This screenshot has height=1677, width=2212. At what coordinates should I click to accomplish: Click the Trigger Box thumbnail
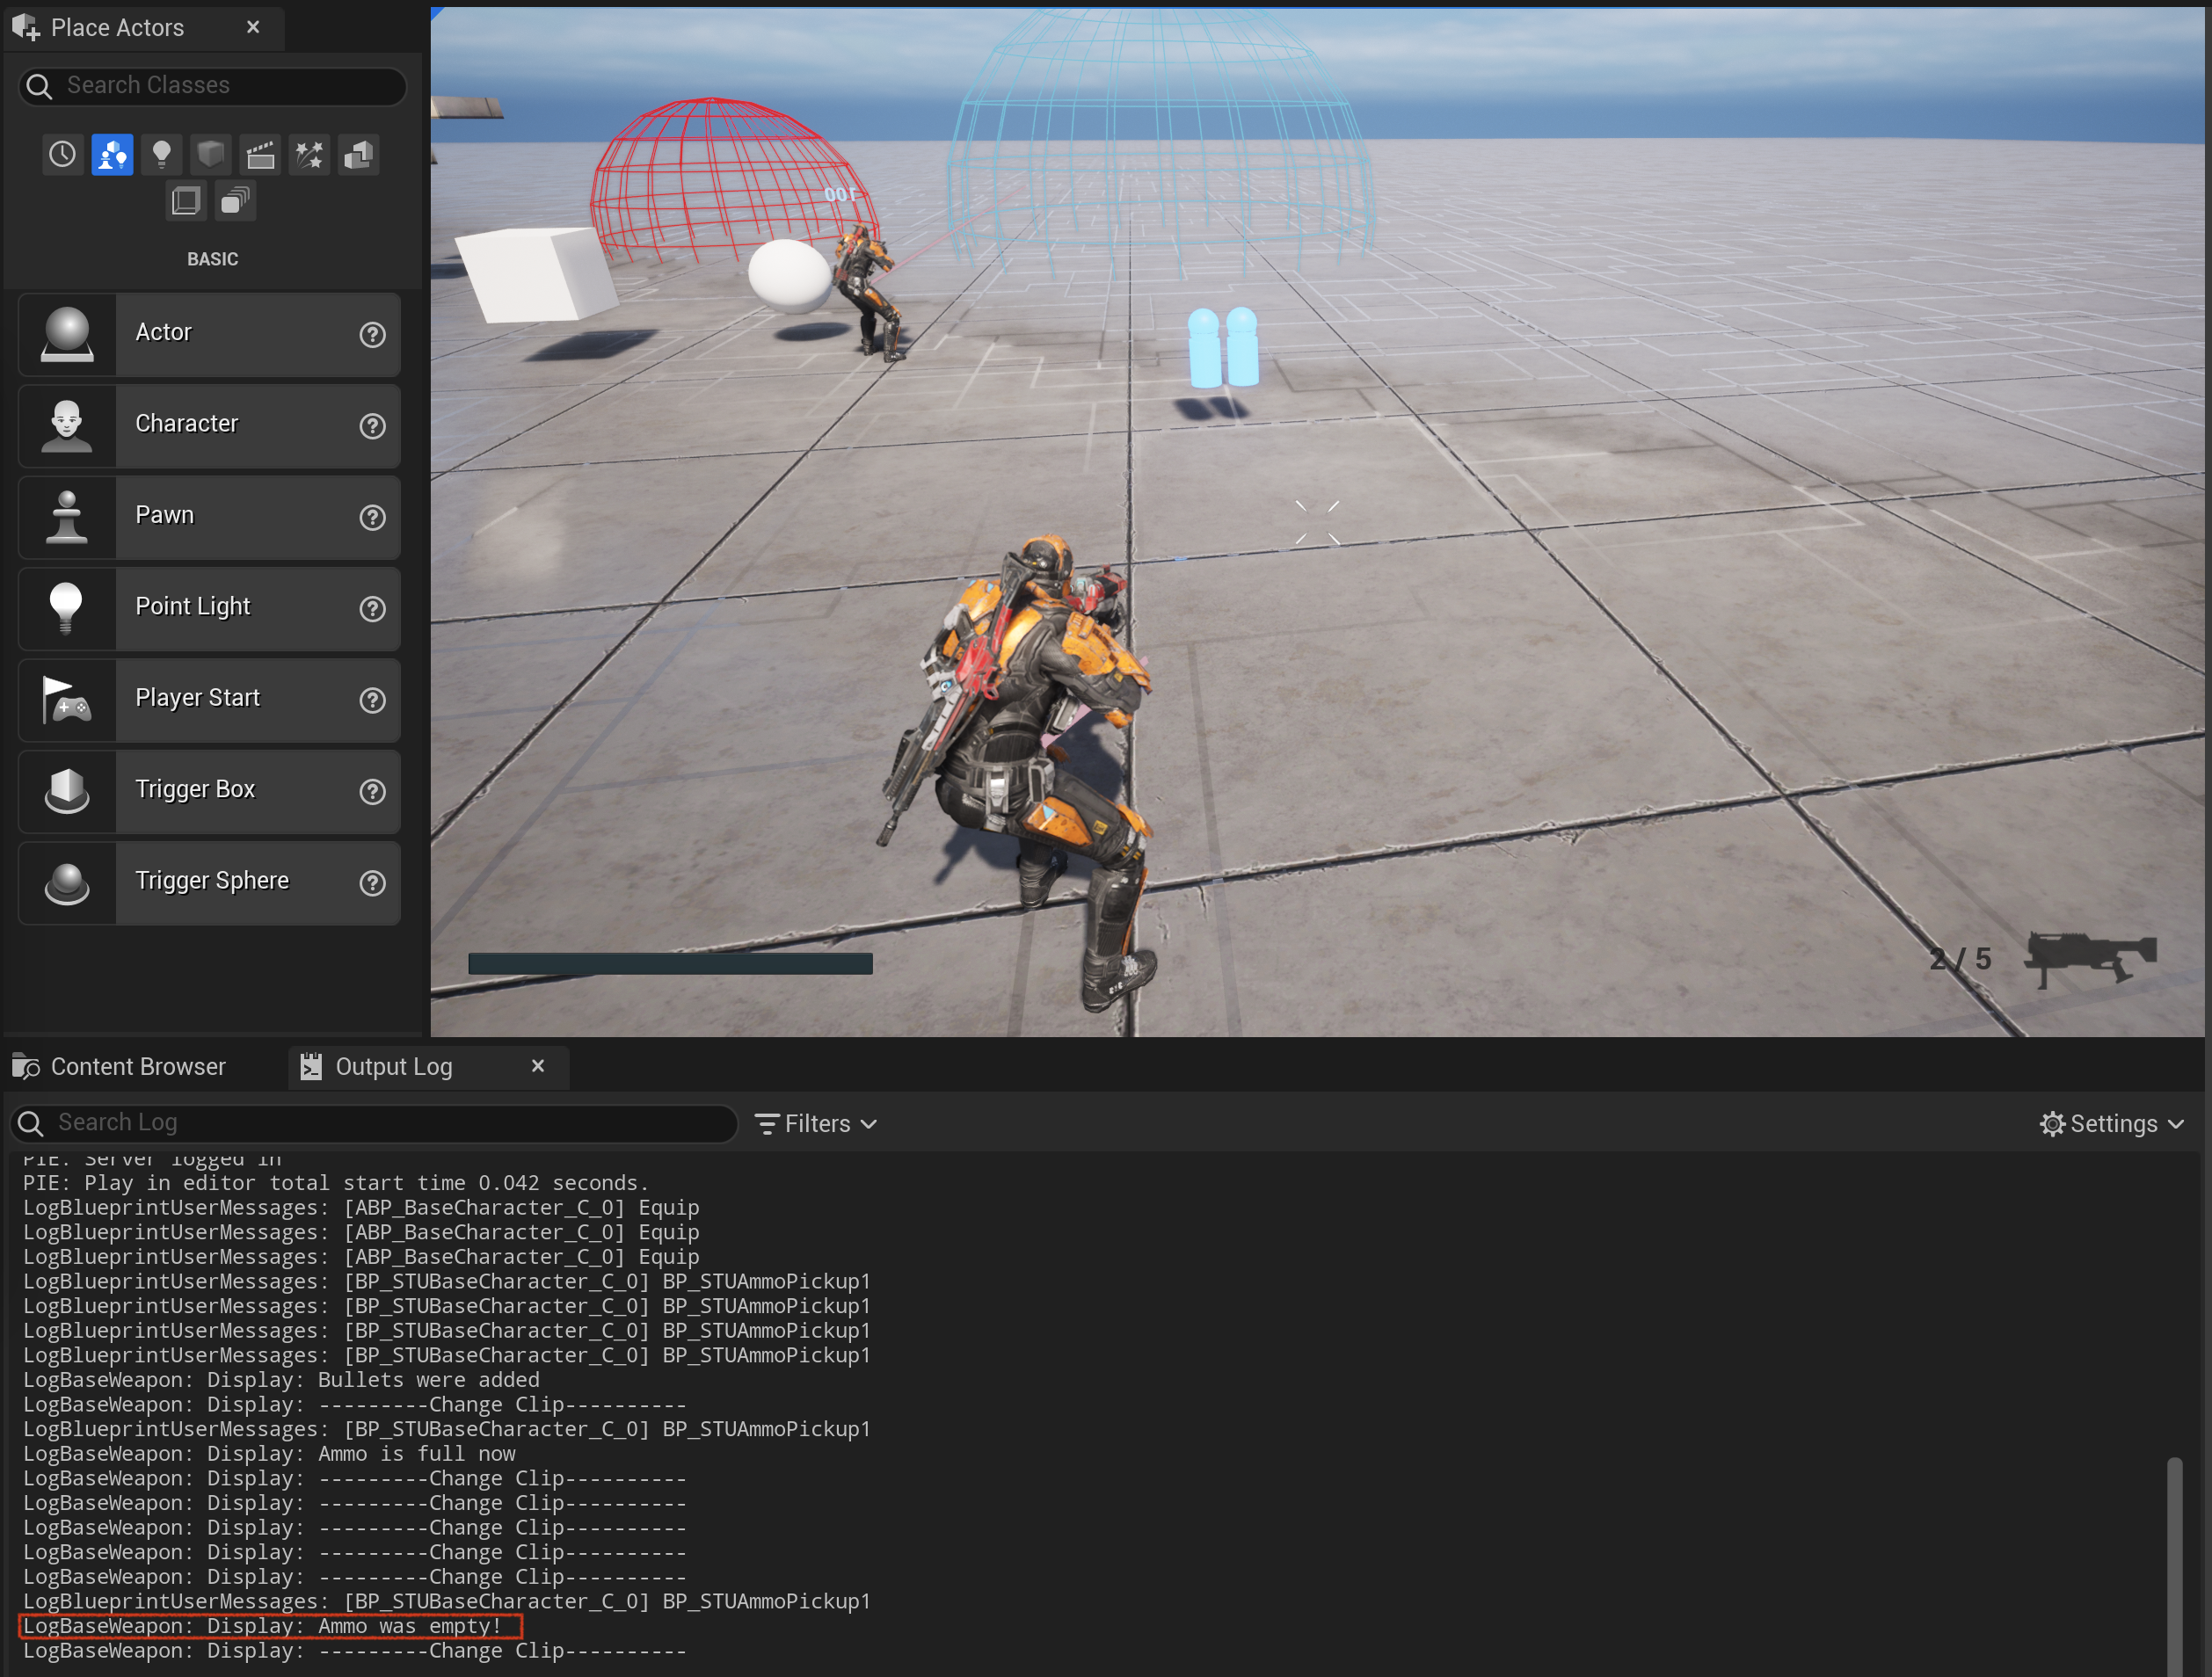click(x=67, y=791)
